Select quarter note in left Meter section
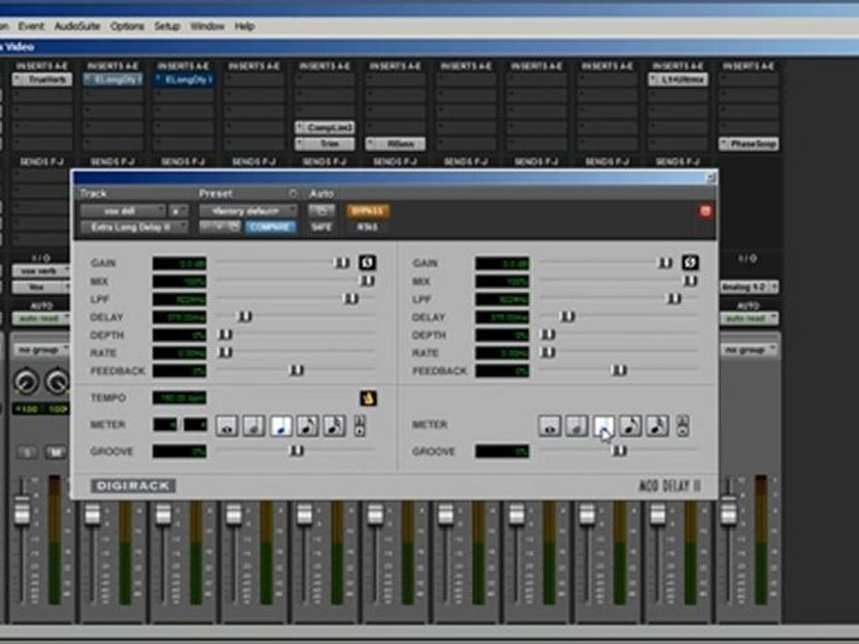Screen dimensions: 859x644 tap(280, 426)
